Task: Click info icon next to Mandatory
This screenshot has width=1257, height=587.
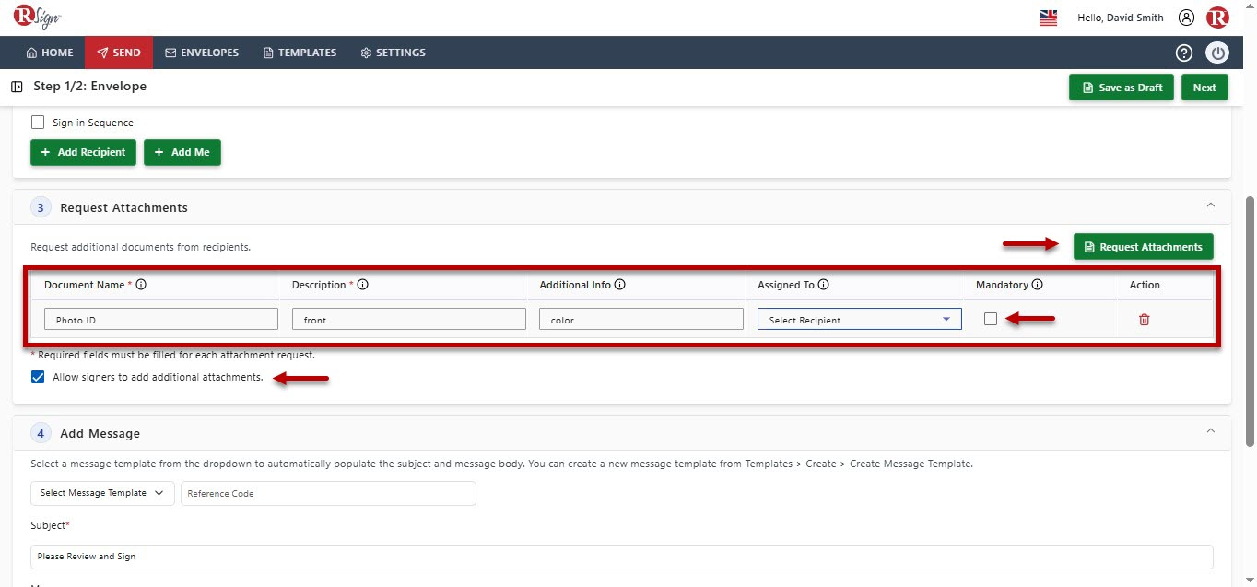Action: click(1038, 285)
